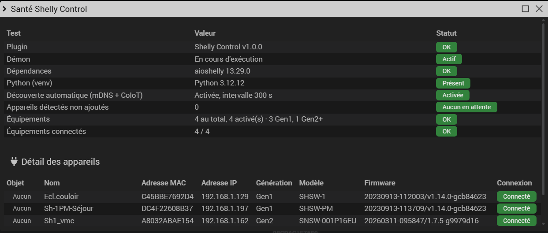This screenshot has height=233, width=548.
Task: Click the Actif badge for Démon
Action: point(449,59)
